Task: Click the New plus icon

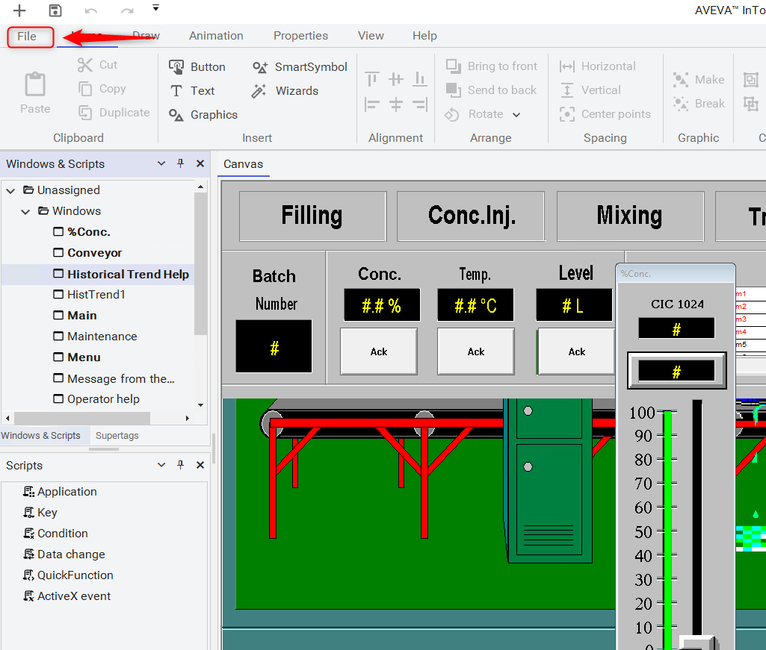Action: click(x=19, y=10)
